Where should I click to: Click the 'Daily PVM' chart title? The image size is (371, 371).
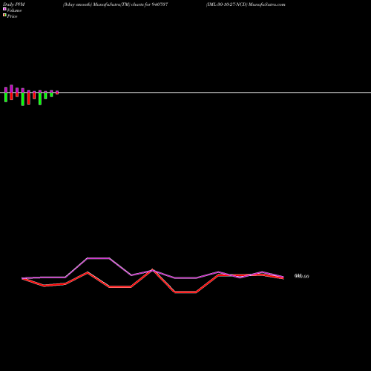click(14, 4)
